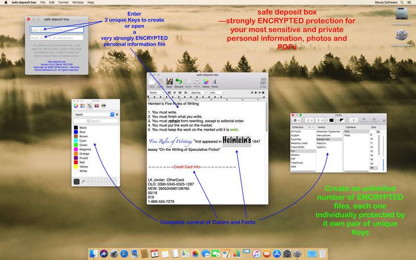Click the eyedropper icon in Colors window
The height and width of the screenshot is (260, 416).
click(83, 181)
